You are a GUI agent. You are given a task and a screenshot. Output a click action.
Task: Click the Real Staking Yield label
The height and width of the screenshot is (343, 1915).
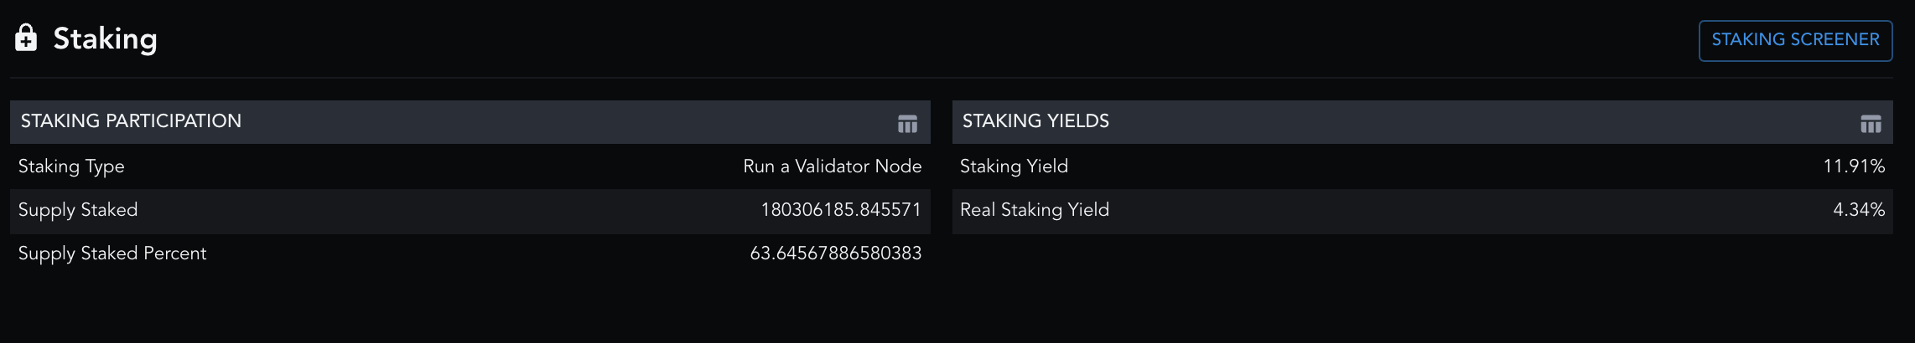point(1034,210)
